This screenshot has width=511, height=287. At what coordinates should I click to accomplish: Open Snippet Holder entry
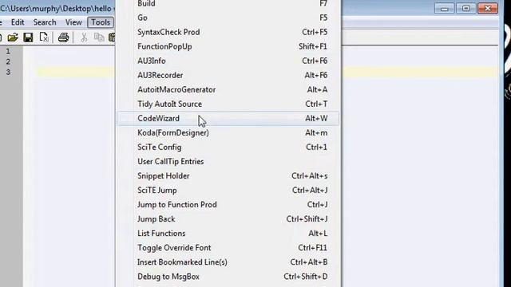tap(228, 175)
